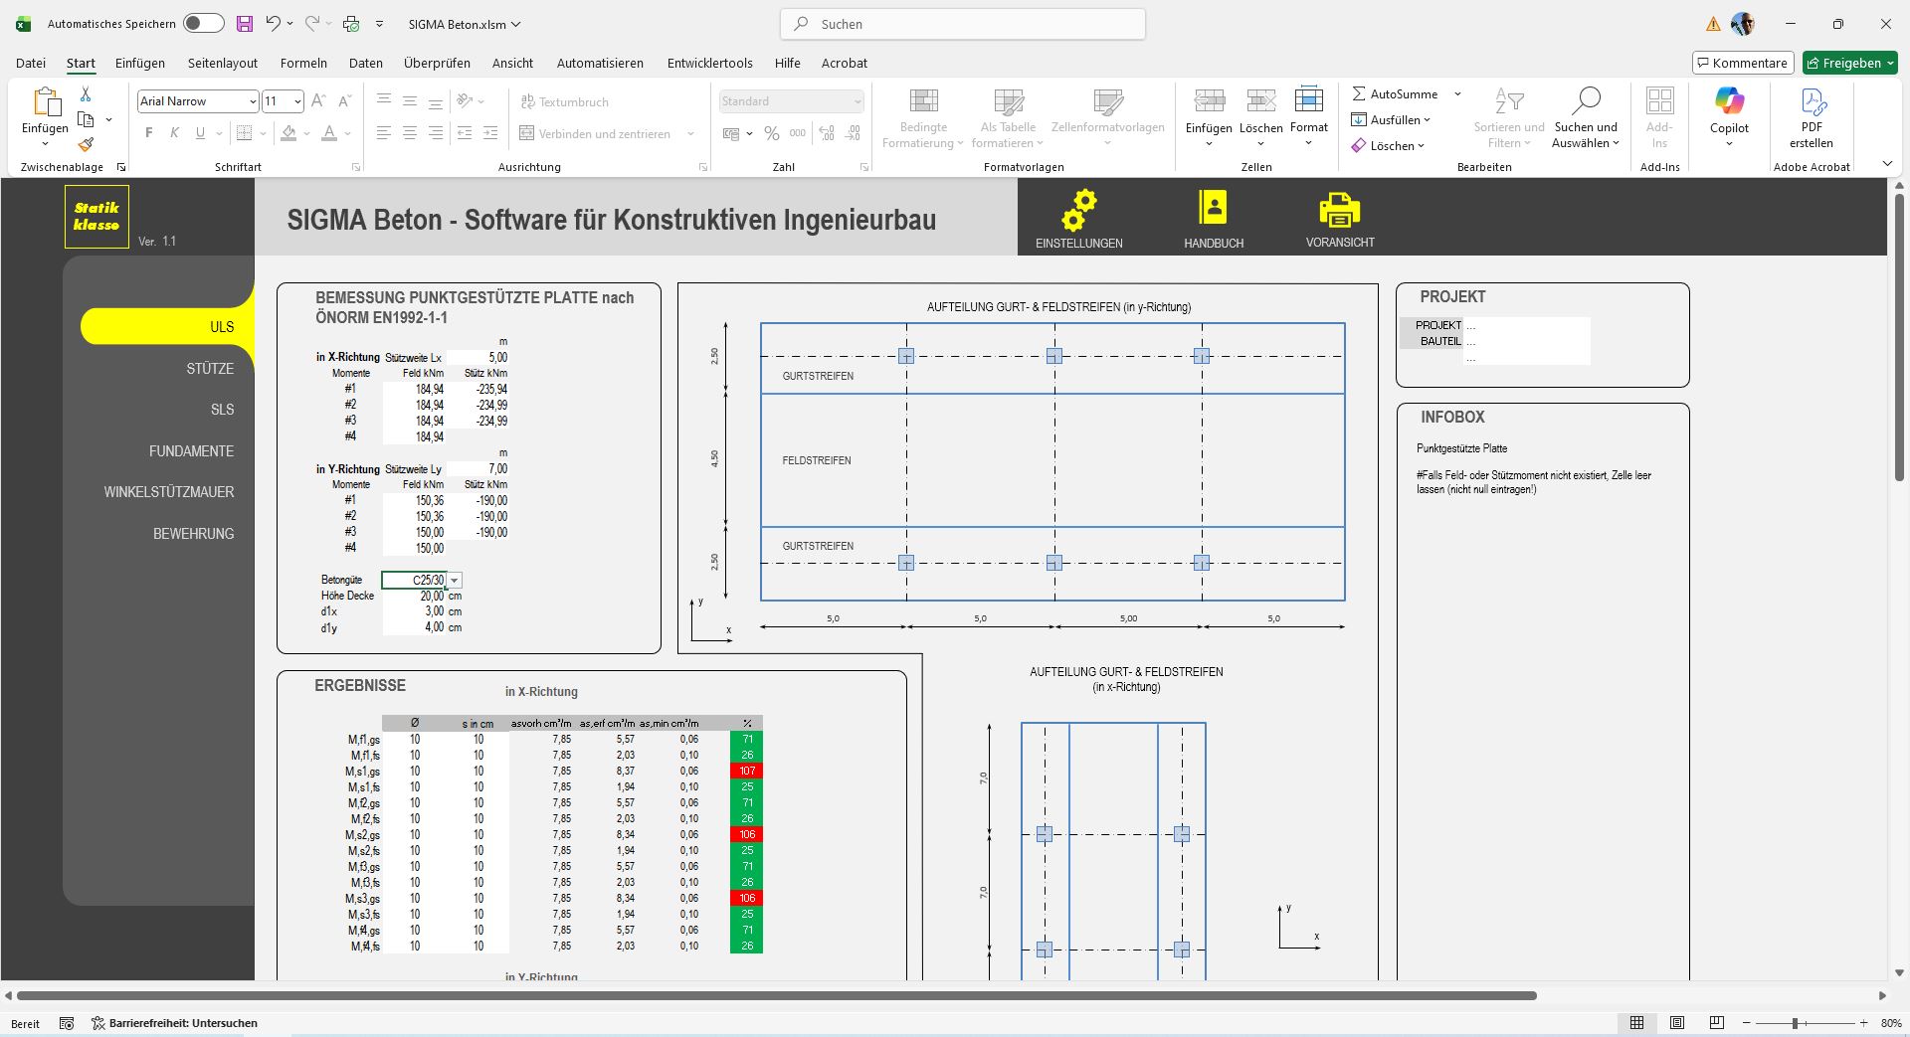Open the HANDBUCH manual icon
This screenshot has width=1910, height=1037.
1213,208
